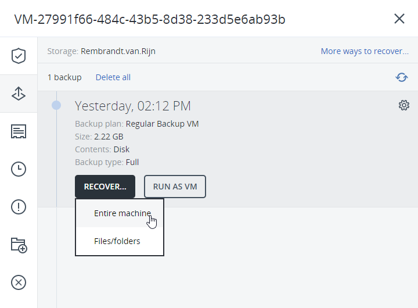The image size is (418, 308).
Task: Collapse the RECOVER... dropdown button
Action: (x=105, y=187)
